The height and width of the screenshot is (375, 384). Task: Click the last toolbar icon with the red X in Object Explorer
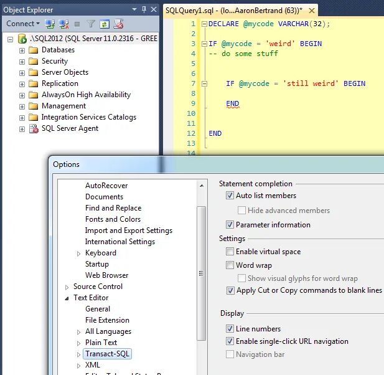point(119,24)
